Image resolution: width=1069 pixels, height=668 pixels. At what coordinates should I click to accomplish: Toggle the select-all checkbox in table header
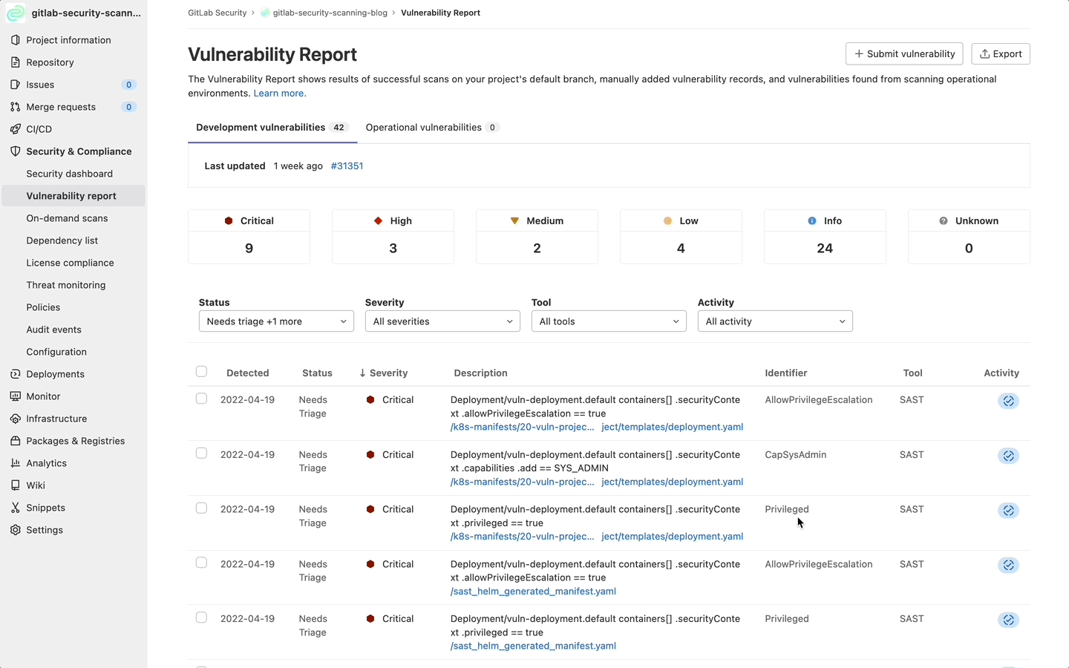(x=201, y=372)
